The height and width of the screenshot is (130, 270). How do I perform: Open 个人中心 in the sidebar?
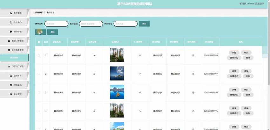[14, 23]
